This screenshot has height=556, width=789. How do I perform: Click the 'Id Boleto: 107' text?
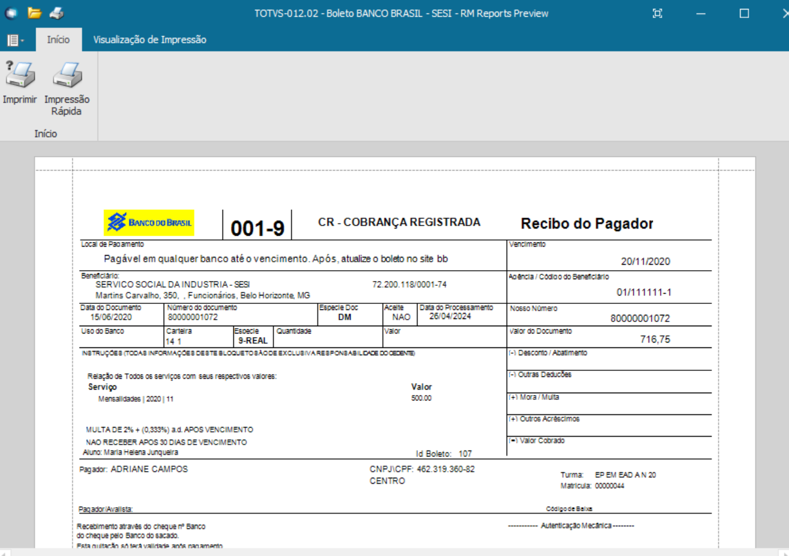tap(444, 454)
